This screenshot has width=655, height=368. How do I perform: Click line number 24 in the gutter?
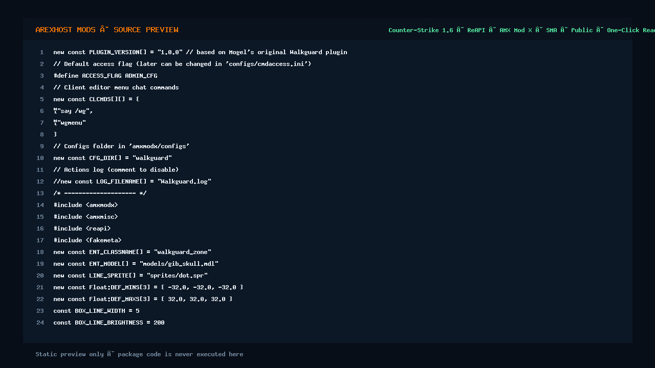40,323
